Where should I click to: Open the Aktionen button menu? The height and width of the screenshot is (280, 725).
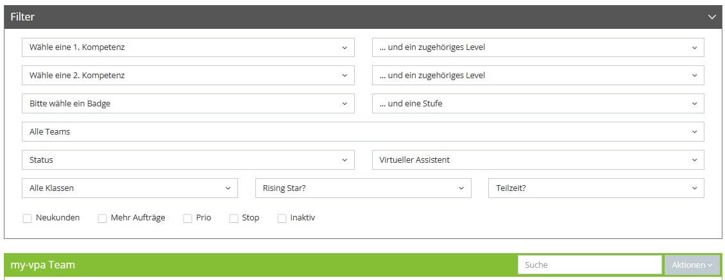(692, 265)
